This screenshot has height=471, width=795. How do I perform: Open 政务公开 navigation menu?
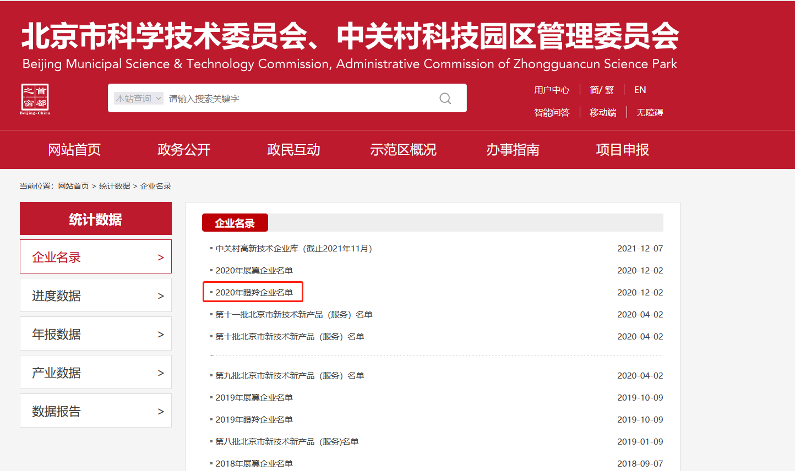[184, 150]
